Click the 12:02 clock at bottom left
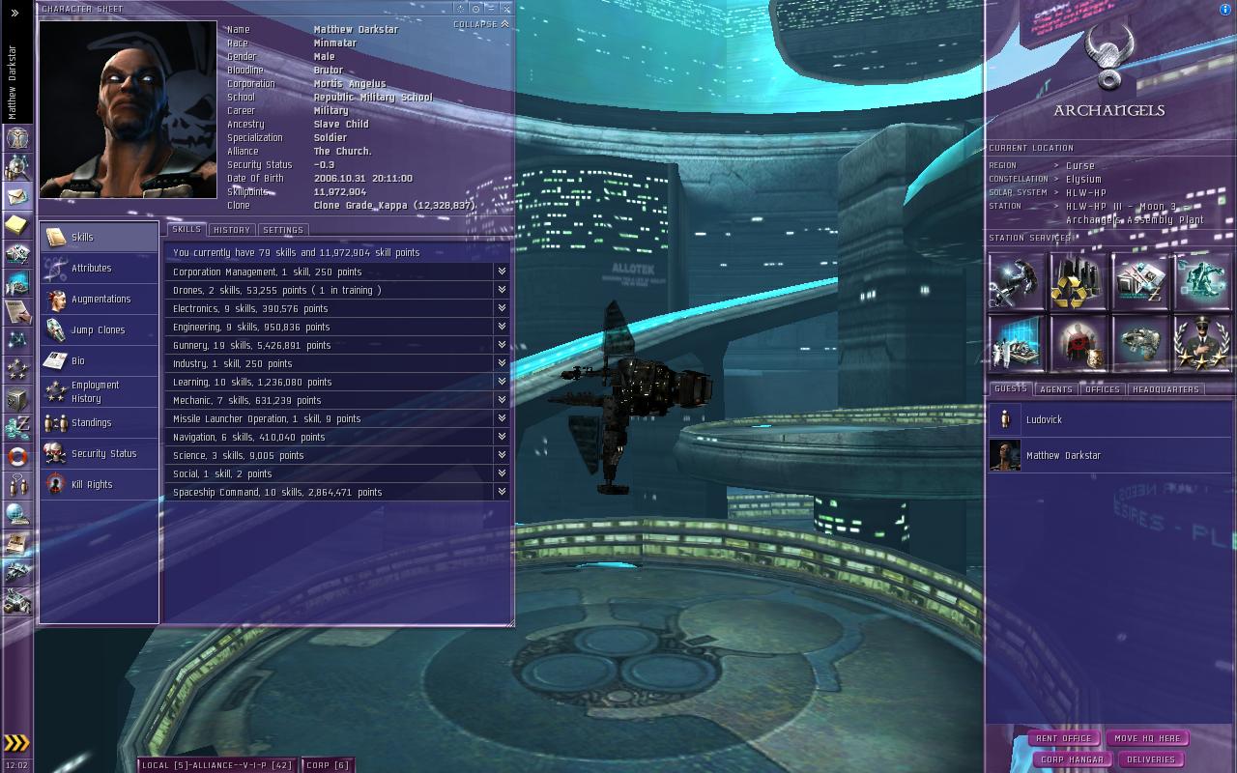This screenshot has height=773, width=1237. coord(16,765)
